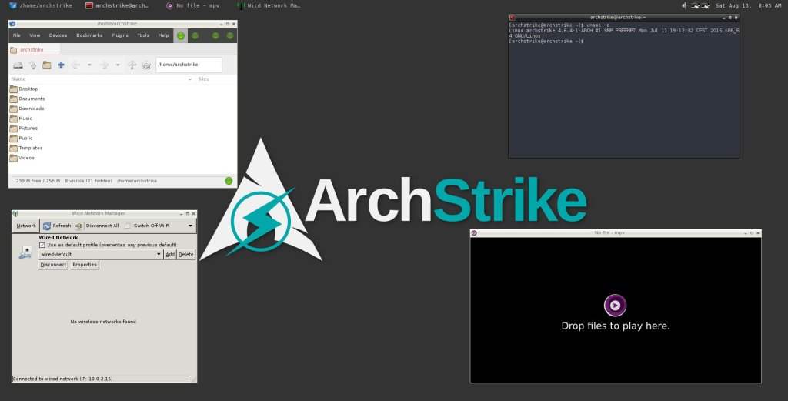Select the Pictures folder
This screenshot has height=401, width=788.
tap(24, 128)
